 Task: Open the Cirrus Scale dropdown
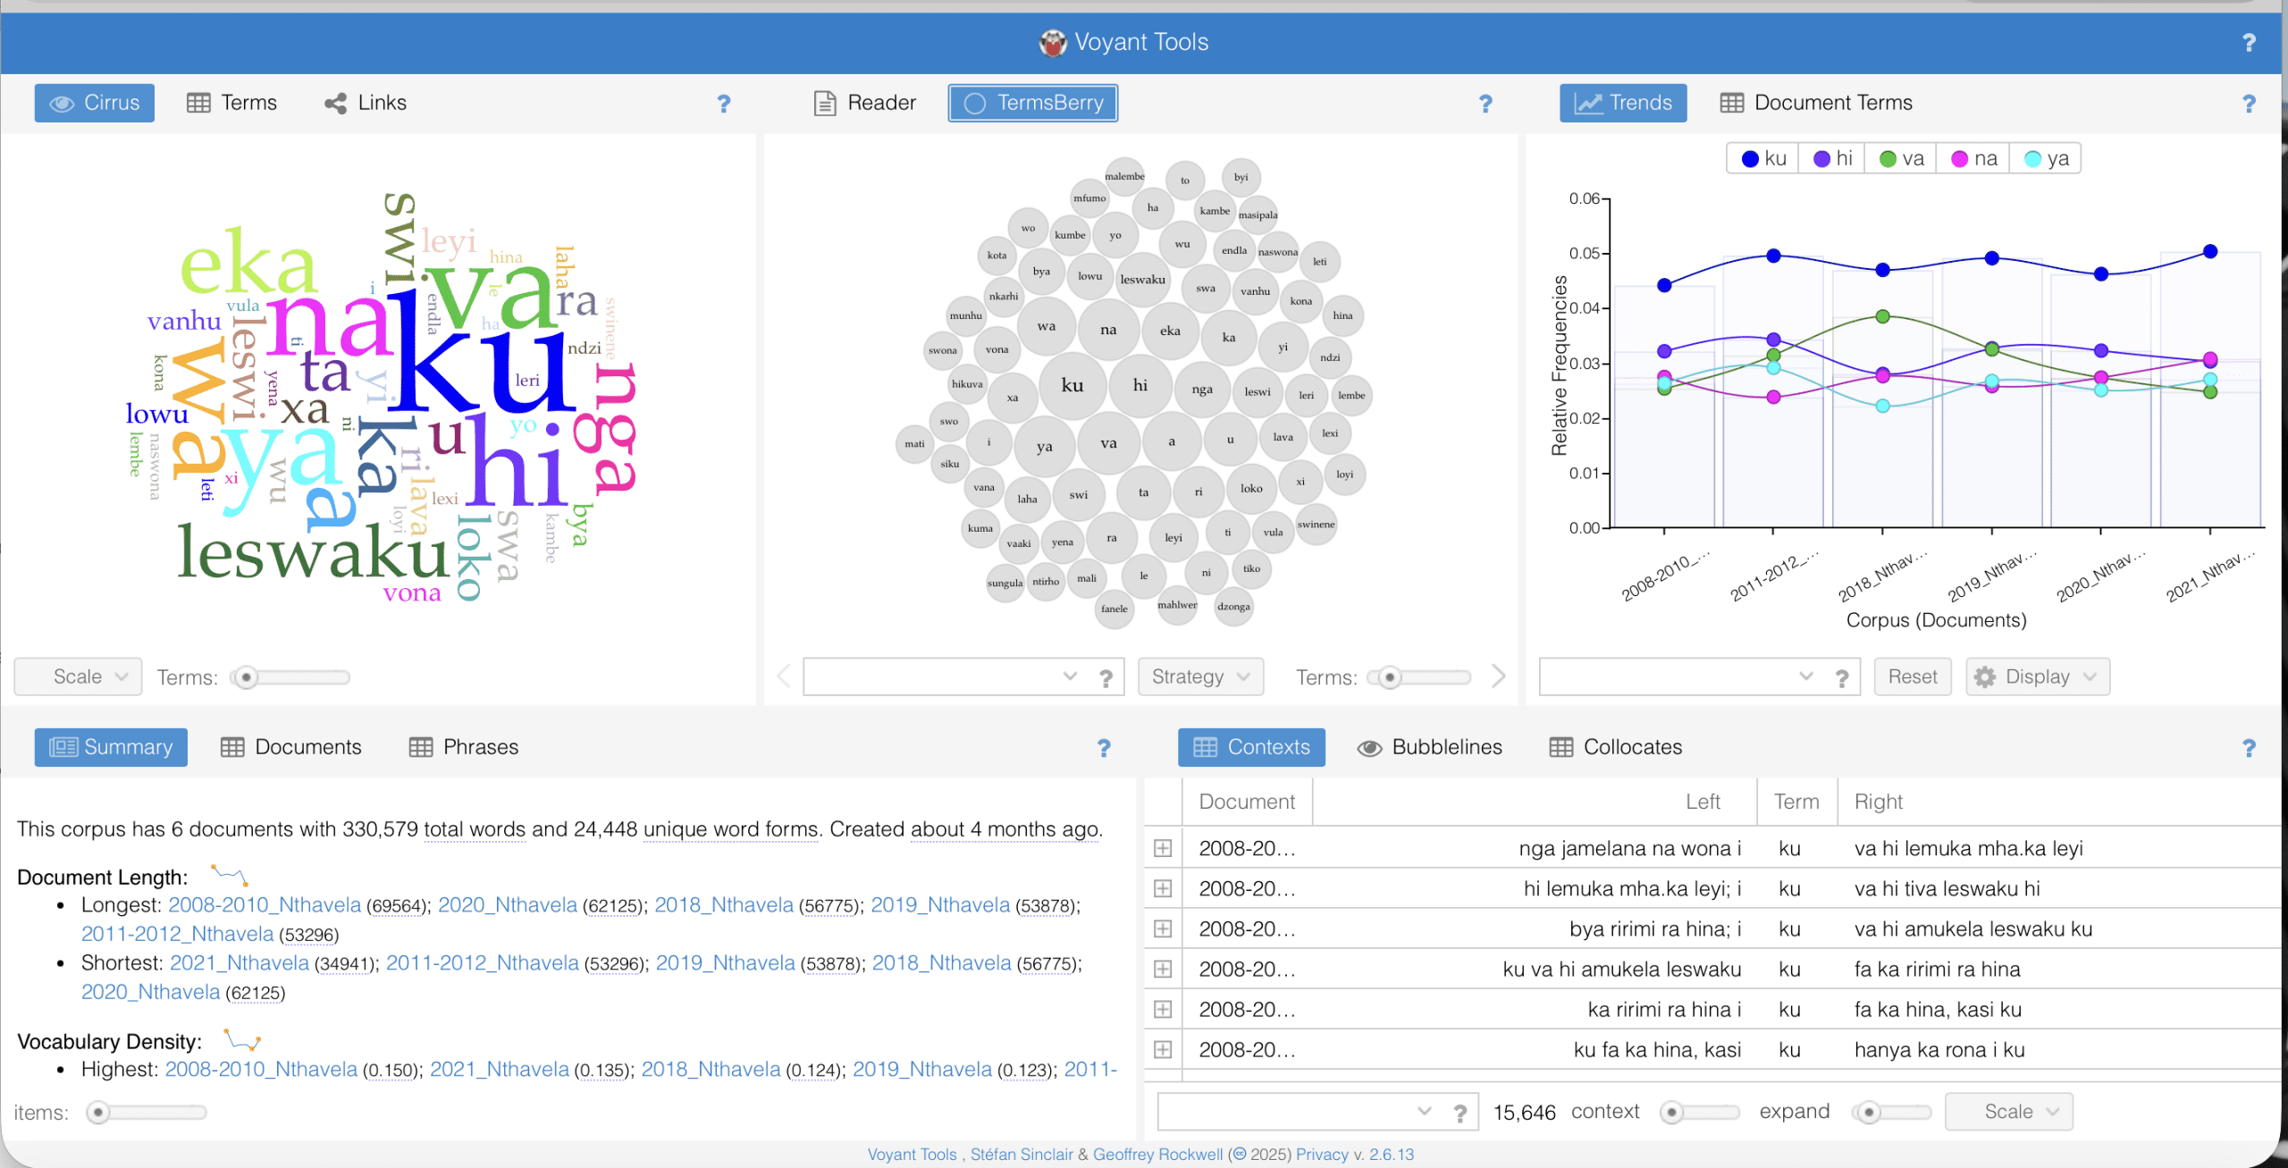click(x=79, y=676)
